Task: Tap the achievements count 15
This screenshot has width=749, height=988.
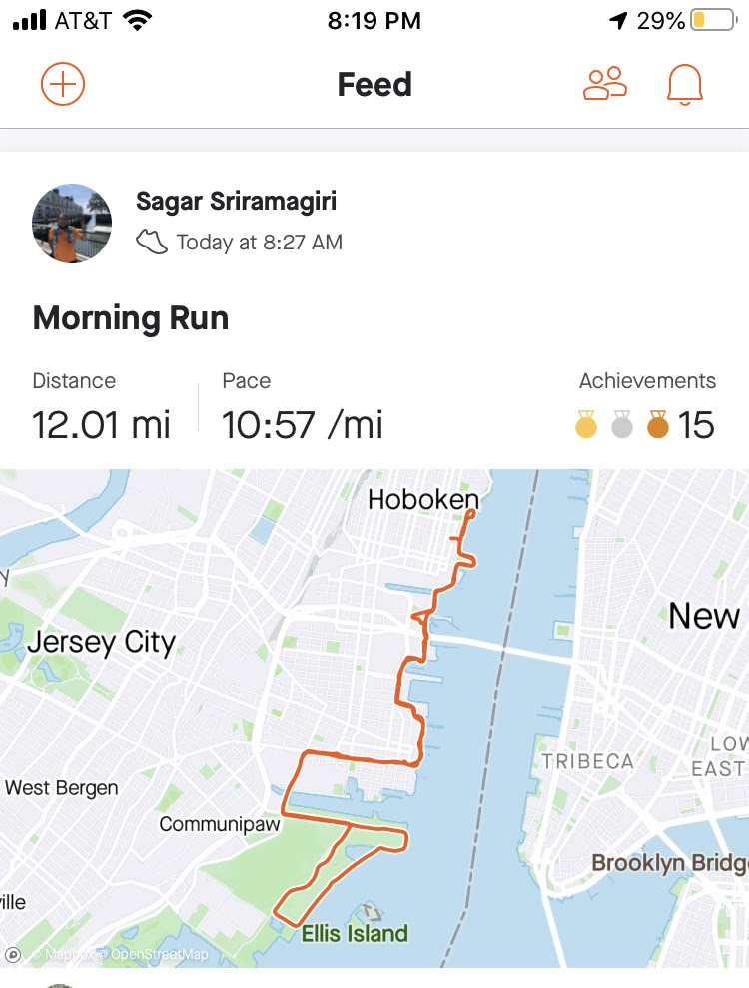Action: [x=696, y=426]
